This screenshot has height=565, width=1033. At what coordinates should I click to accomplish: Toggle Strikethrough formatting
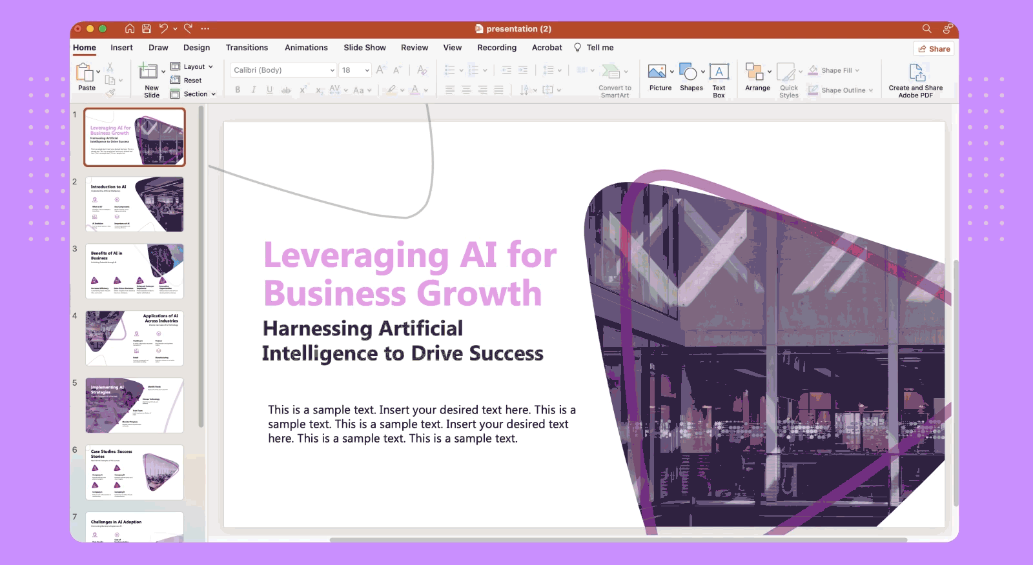[286, 90]
